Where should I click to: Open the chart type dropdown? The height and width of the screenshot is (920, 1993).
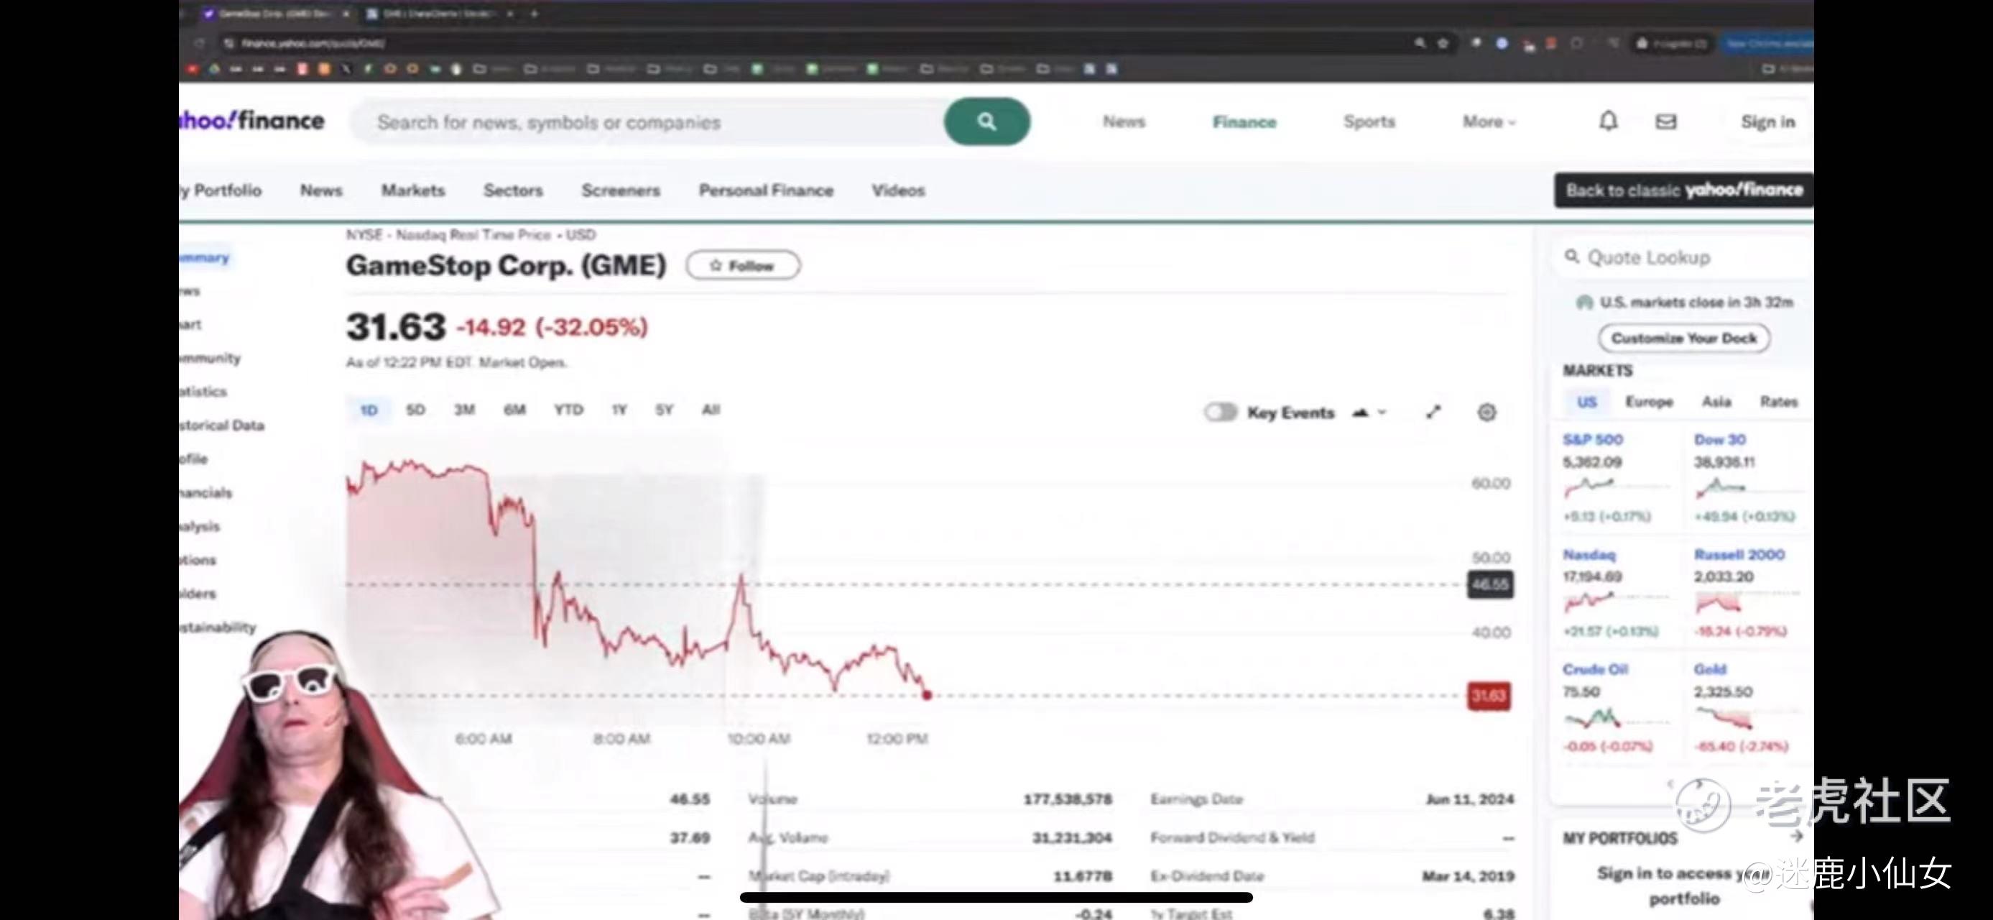(1369, 413)
